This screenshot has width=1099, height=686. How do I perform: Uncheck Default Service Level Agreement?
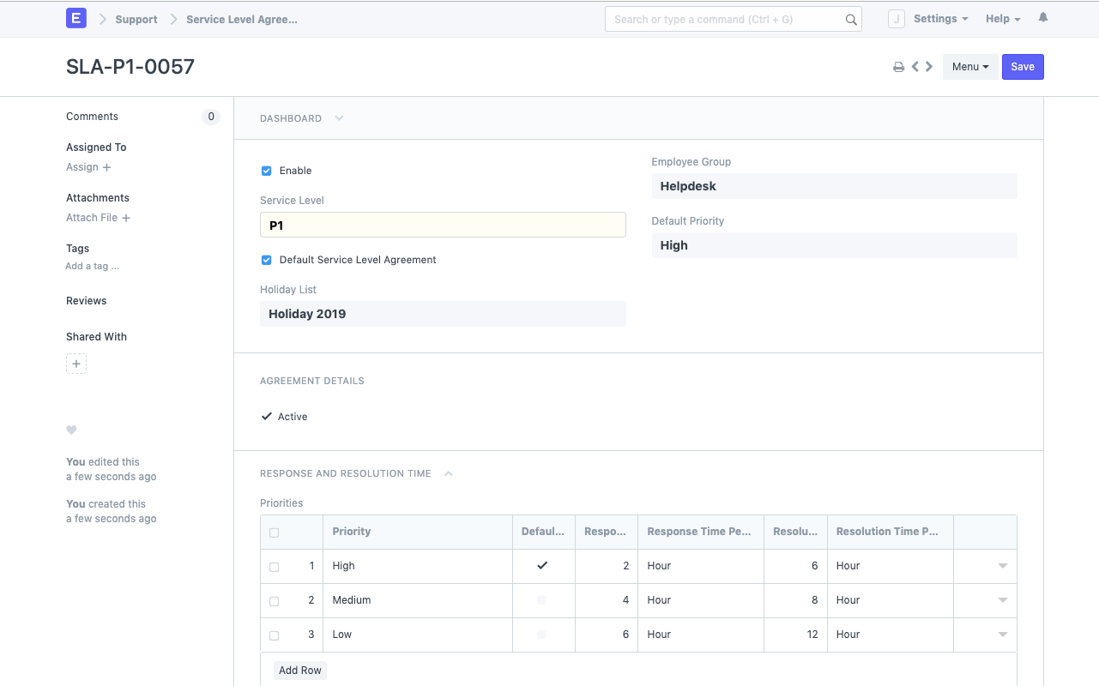pyautogui.click(x=266, y=260)
